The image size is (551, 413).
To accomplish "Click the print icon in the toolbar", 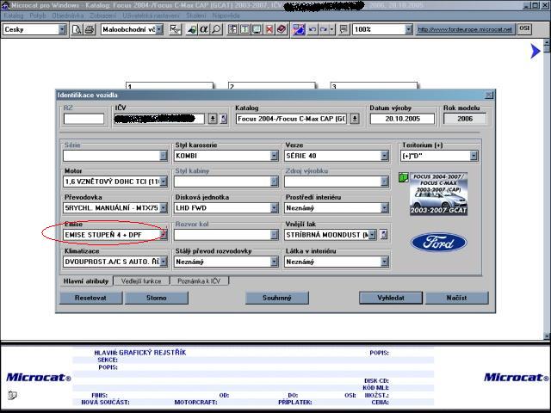I will click(x=89, y=29).
